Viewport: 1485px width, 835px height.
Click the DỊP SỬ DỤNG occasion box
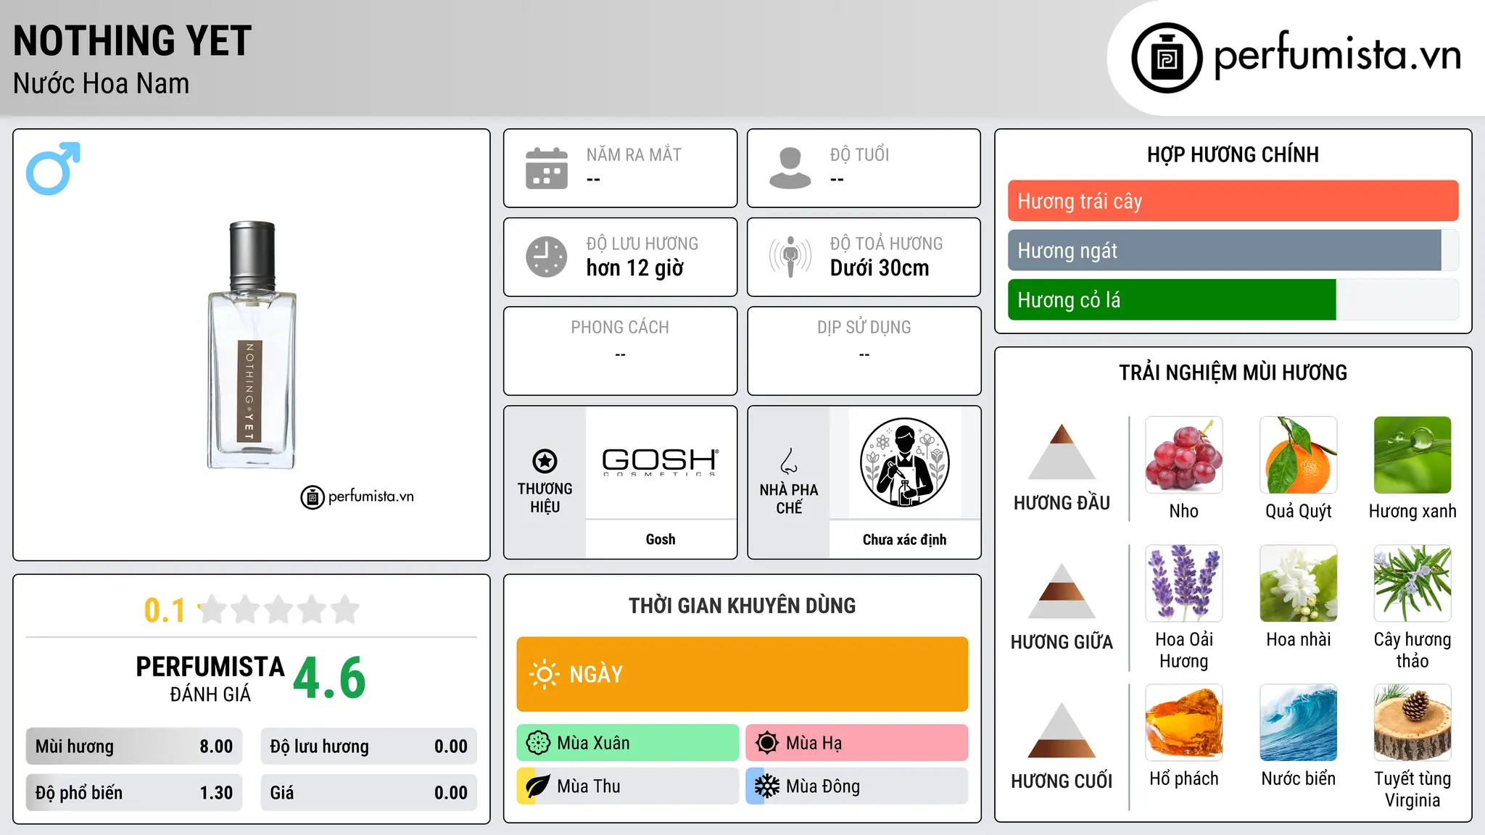[x=864, y=351]
